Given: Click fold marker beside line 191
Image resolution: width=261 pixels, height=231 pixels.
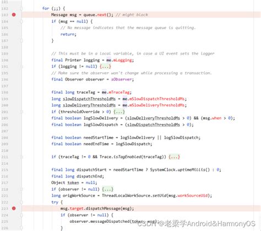Looking at the screenshot, I should pos(21,67).
